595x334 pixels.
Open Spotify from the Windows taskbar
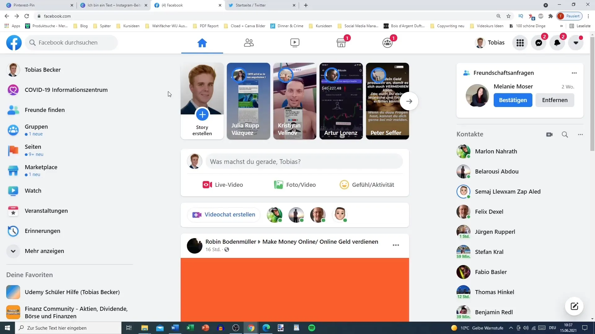[x=312, y=328]
